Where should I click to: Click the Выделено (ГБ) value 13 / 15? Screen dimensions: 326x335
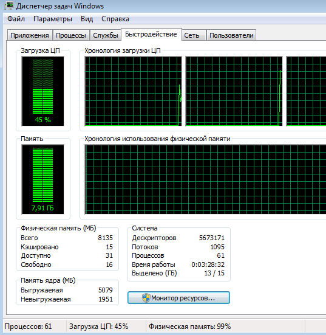(x=214, y=273)
